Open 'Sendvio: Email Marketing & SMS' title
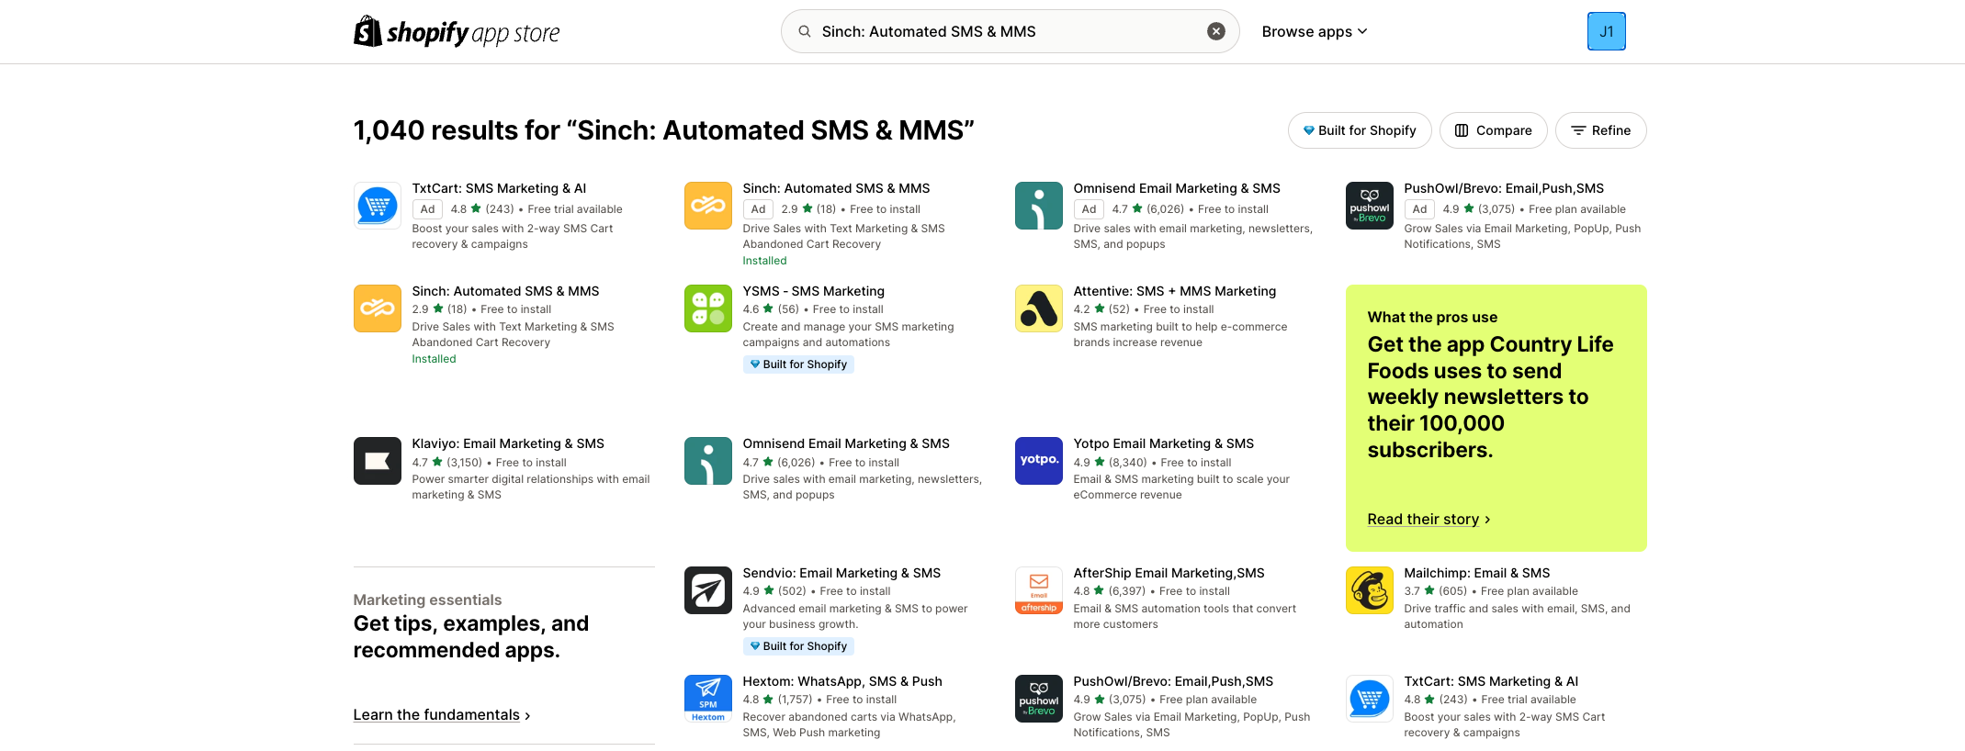Viewport: 1965px width, 751px height. (841, 573)
